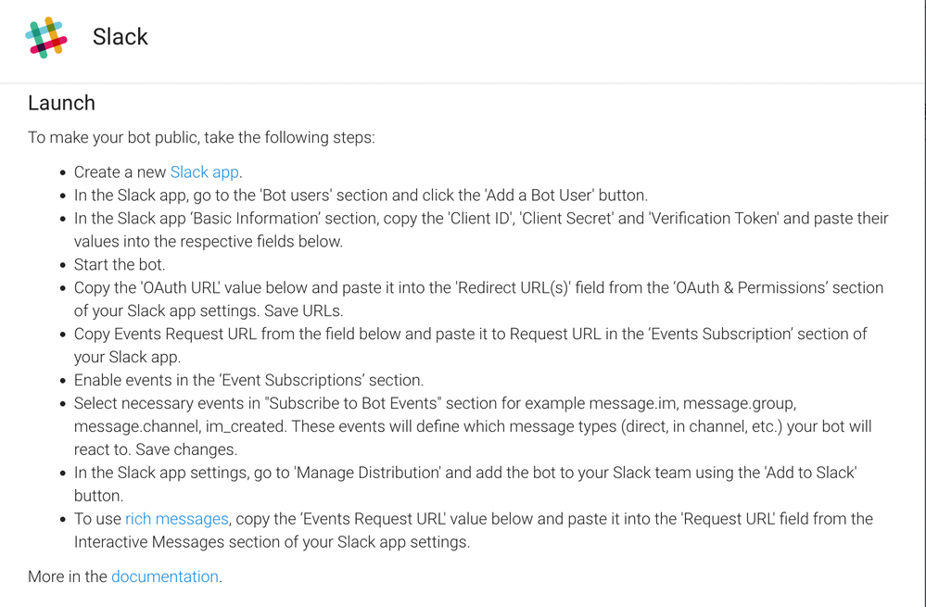Click the "message.channel, im_created" text line
This screenshot has height=607, width=926.
point(473,426)
